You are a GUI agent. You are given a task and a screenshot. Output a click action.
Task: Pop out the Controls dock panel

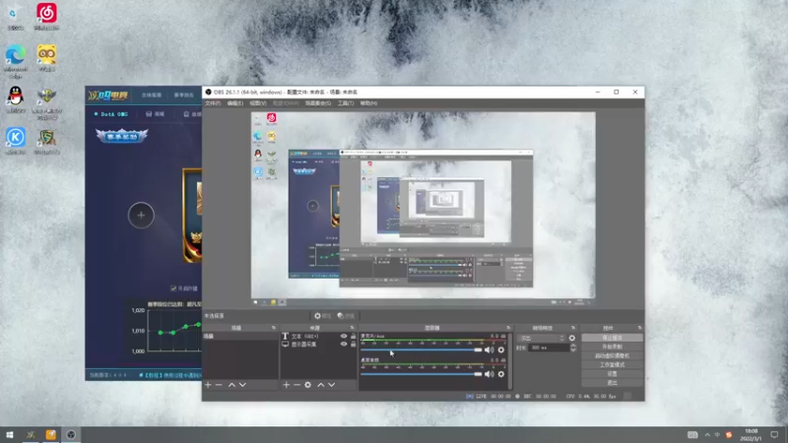coord(639,328)
